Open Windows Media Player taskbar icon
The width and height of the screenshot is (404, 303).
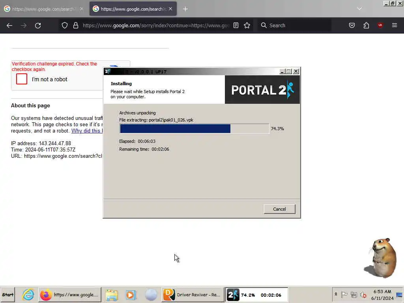131,295
